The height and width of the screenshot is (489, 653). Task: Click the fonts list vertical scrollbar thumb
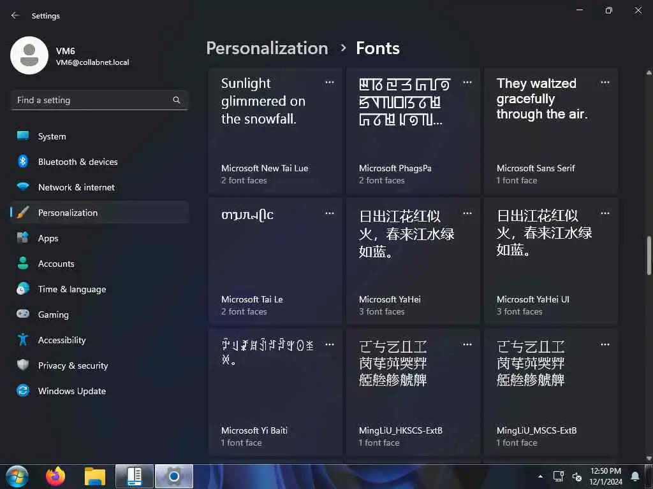(649, 256)
